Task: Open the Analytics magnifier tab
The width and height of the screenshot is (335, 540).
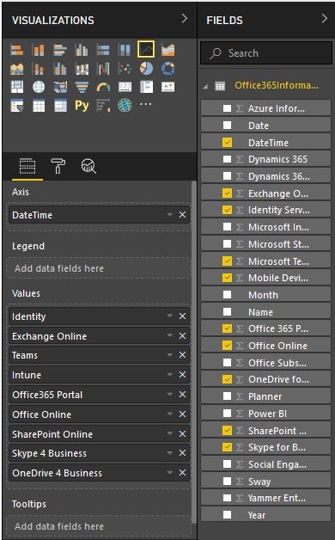Action: pos(88,166)
